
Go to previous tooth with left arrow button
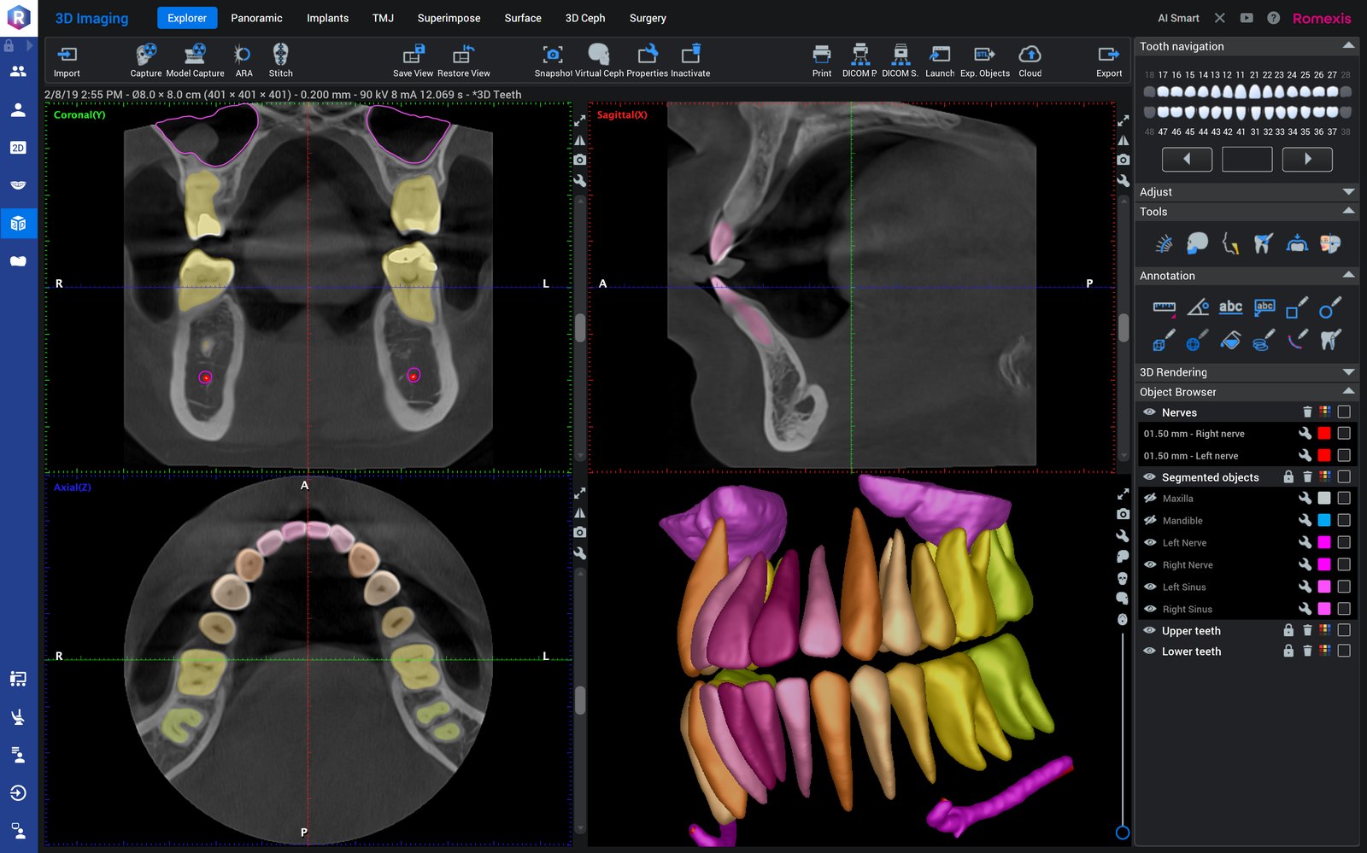[x=1187, y=159]
